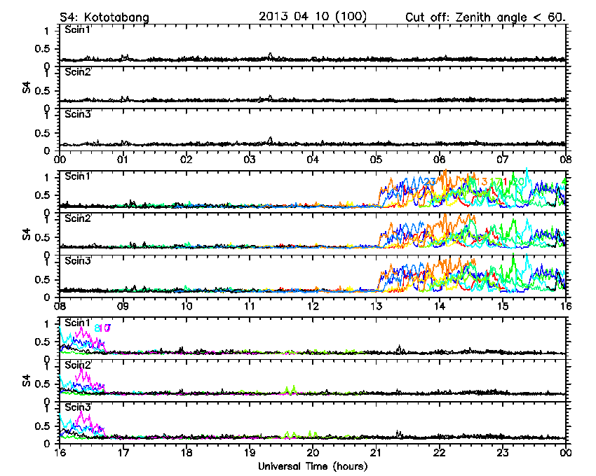Click the yellow-green satellite number '17'

[496, 182]
